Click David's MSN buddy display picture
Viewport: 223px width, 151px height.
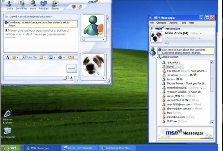pyautogui.click(x=93, y=26)
